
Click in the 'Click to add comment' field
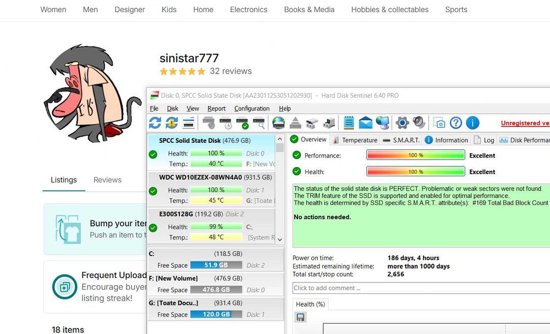(421, 288)
